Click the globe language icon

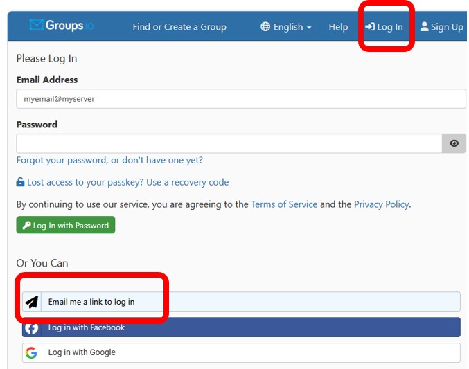tap(265, 27)
